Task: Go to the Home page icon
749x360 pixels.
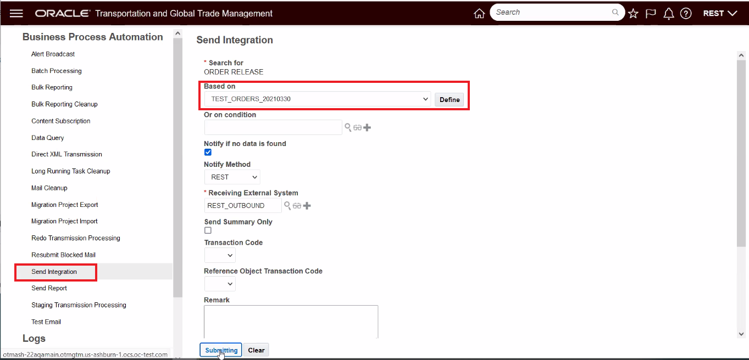Action: (479, 14)
